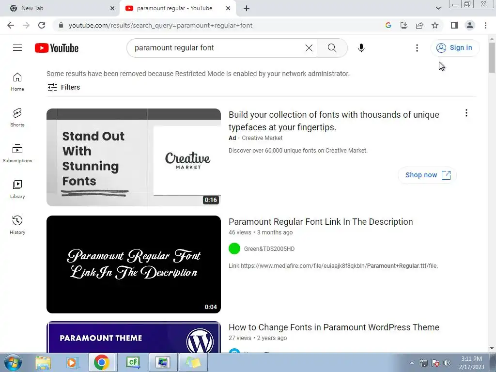Open the Creative Market ad thumbnail

134,157
